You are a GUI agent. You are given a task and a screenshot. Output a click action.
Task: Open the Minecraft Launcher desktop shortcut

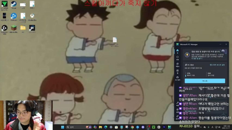pos(14,29)
